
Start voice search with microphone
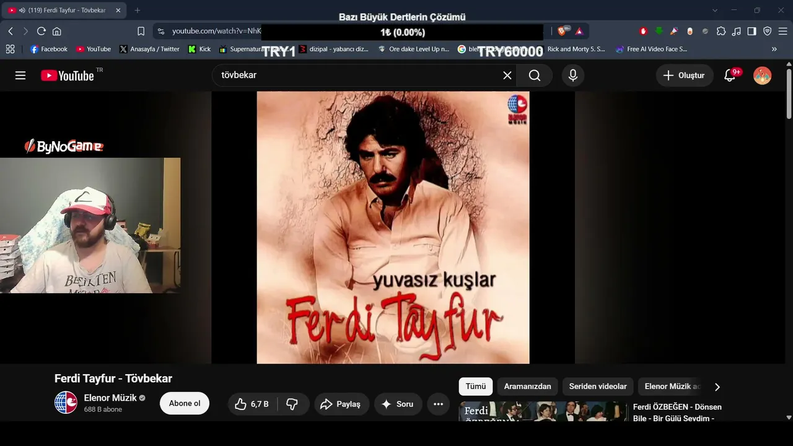573,75
